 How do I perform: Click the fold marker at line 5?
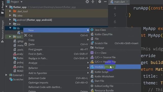click(127, 15)
